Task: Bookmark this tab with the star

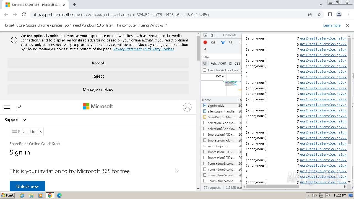Action: pos(319,14)
